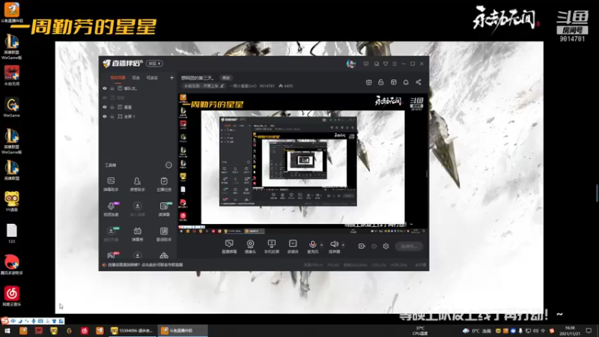Toggle the preview eye icon in bottom bar

(x=374, y=246)
